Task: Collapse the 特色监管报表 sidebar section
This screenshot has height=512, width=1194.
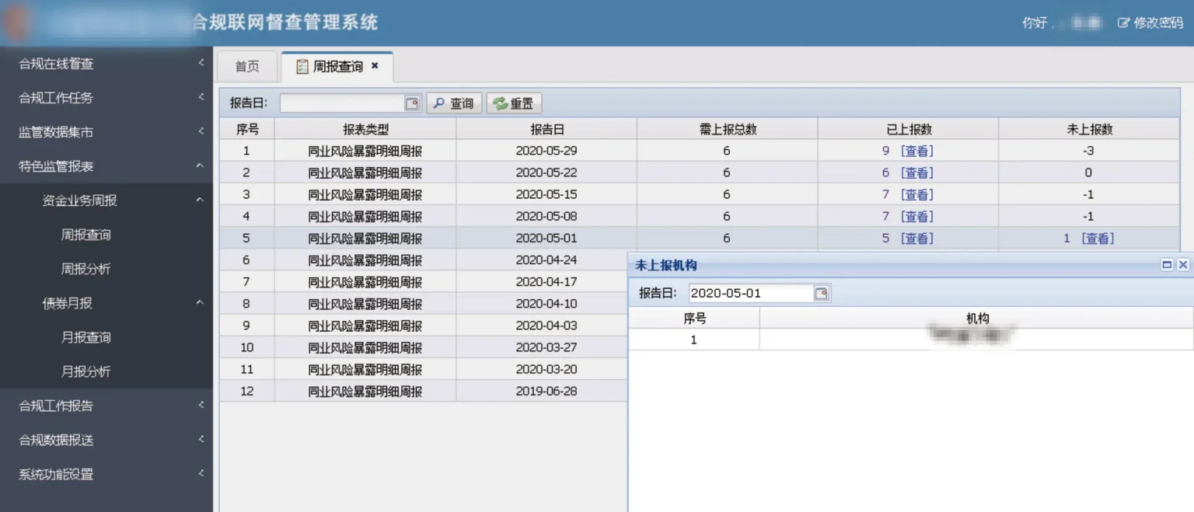Action: pos(106,166)
